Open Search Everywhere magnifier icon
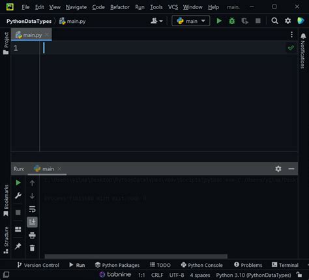The width and height of the screenshot is (309, 280). 274,21
